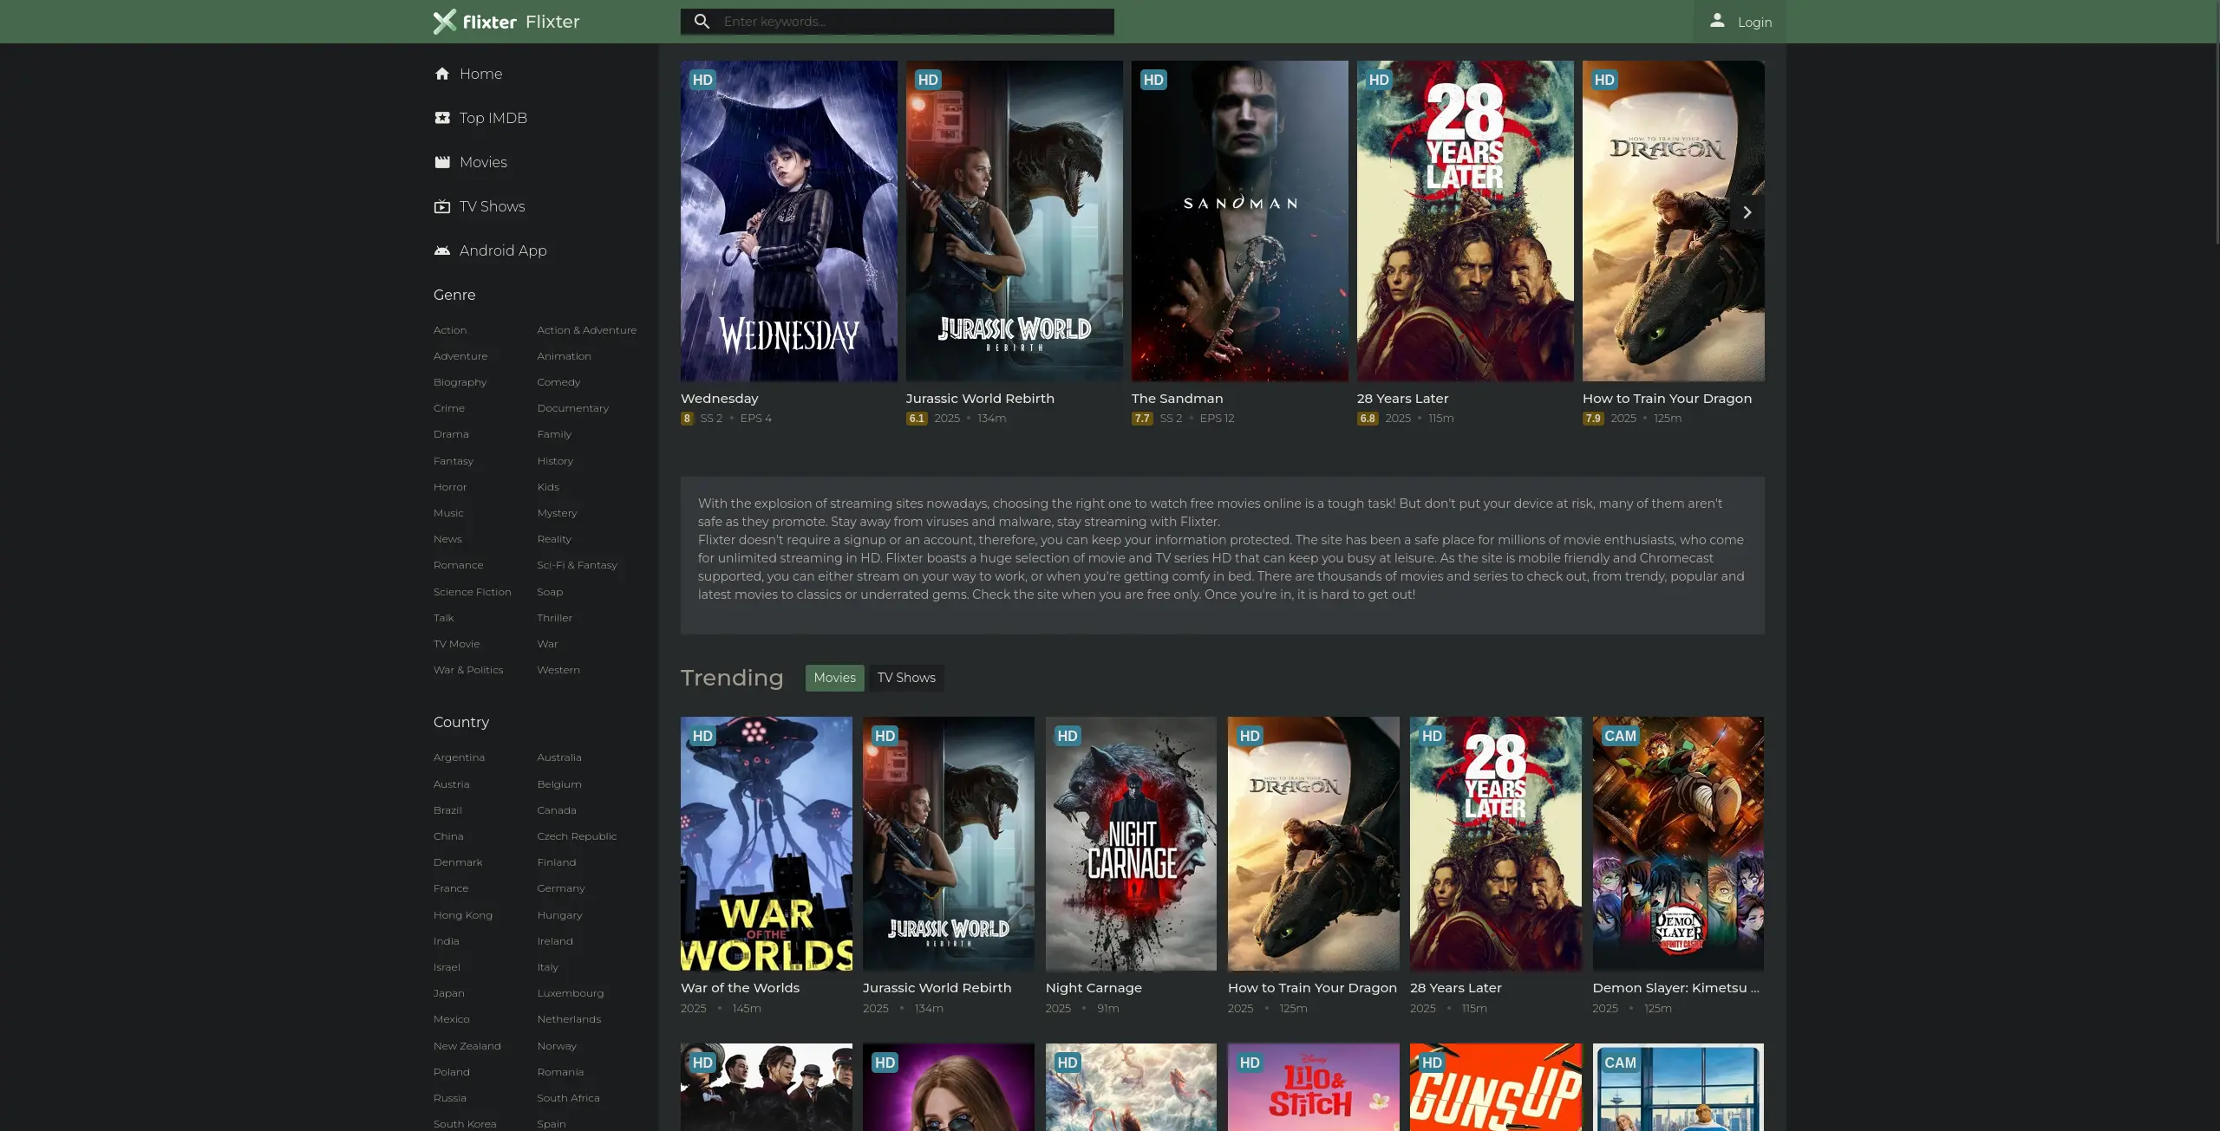
Task: Click the search magnifier icon
Action: pyautogui.click(x=702, y=22)
